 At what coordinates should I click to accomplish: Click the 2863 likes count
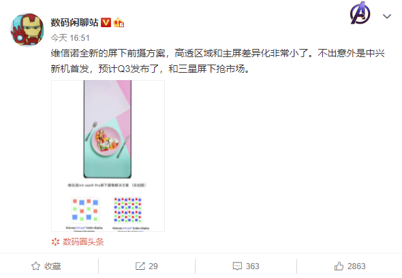(x=356, y=266)
